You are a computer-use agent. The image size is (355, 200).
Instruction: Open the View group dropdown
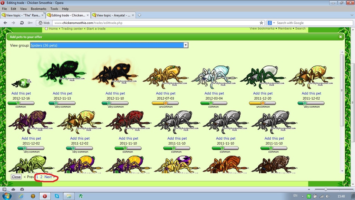pyautogui.click(x=109, y=45)
